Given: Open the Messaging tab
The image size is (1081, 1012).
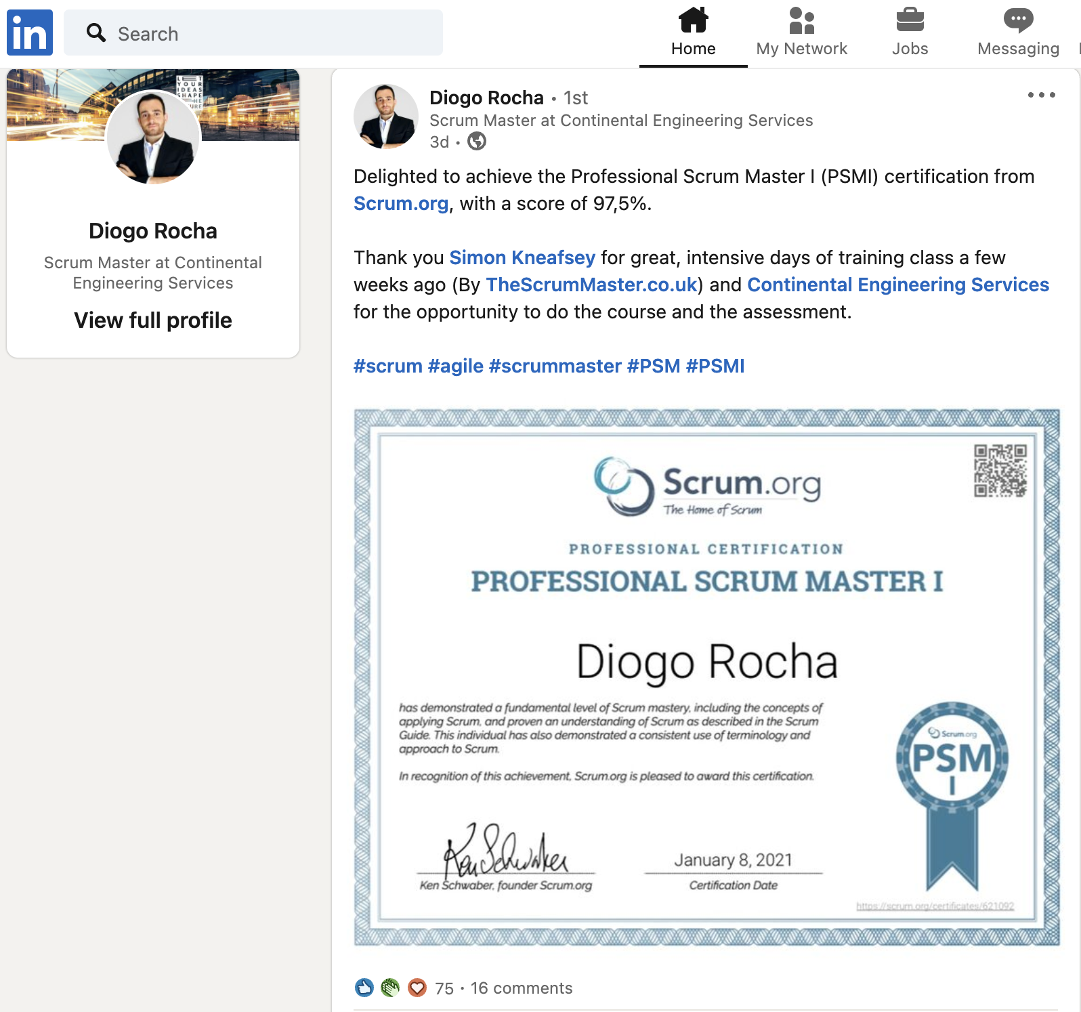Looking at the screenshot, I should tap(1019, 33).
